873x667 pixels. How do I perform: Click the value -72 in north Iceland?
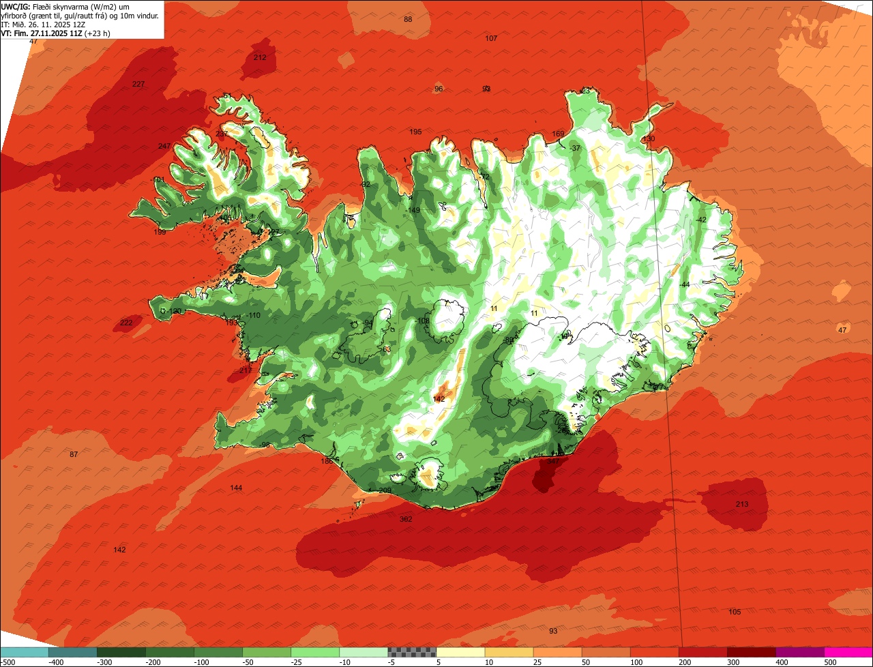click(484, 177)
